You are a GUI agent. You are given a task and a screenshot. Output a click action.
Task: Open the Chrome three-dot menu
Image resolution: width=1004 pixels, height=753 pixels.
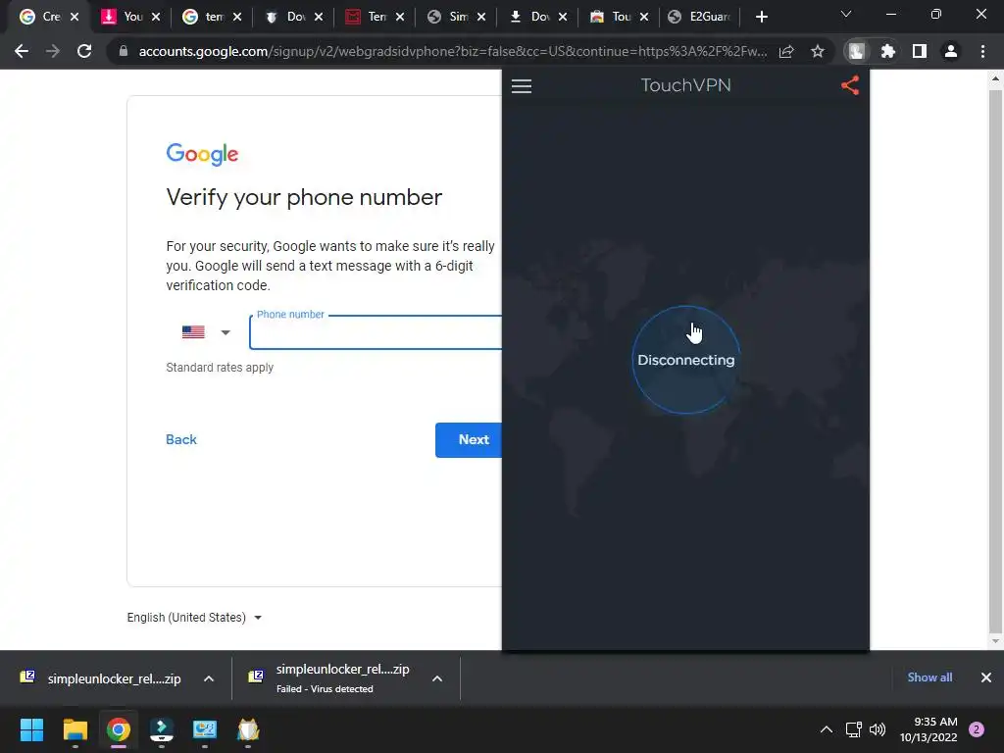tap(982, 51)
